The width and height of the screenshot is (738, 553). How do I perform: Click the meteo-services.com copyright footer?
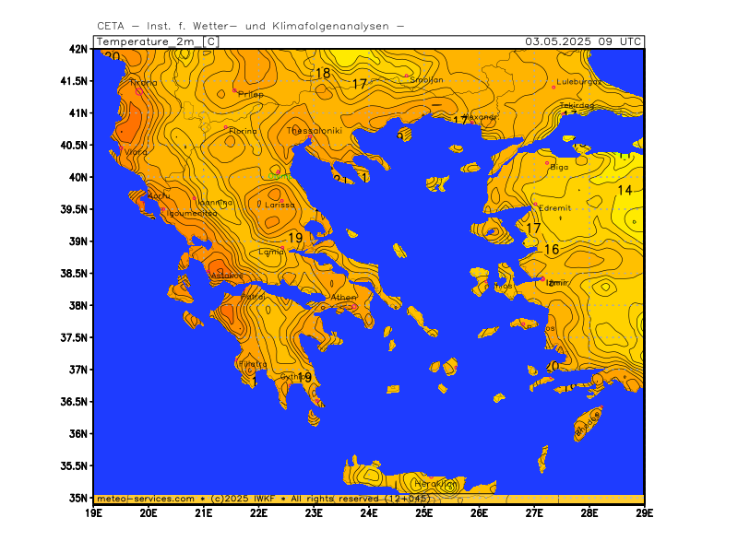(x=264, y=499)
